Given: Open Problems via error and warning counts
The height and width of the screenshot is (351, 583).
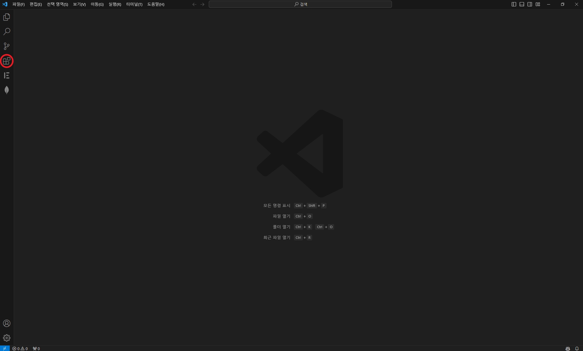Looking at the screenshot, I should (x=20, y=349).
